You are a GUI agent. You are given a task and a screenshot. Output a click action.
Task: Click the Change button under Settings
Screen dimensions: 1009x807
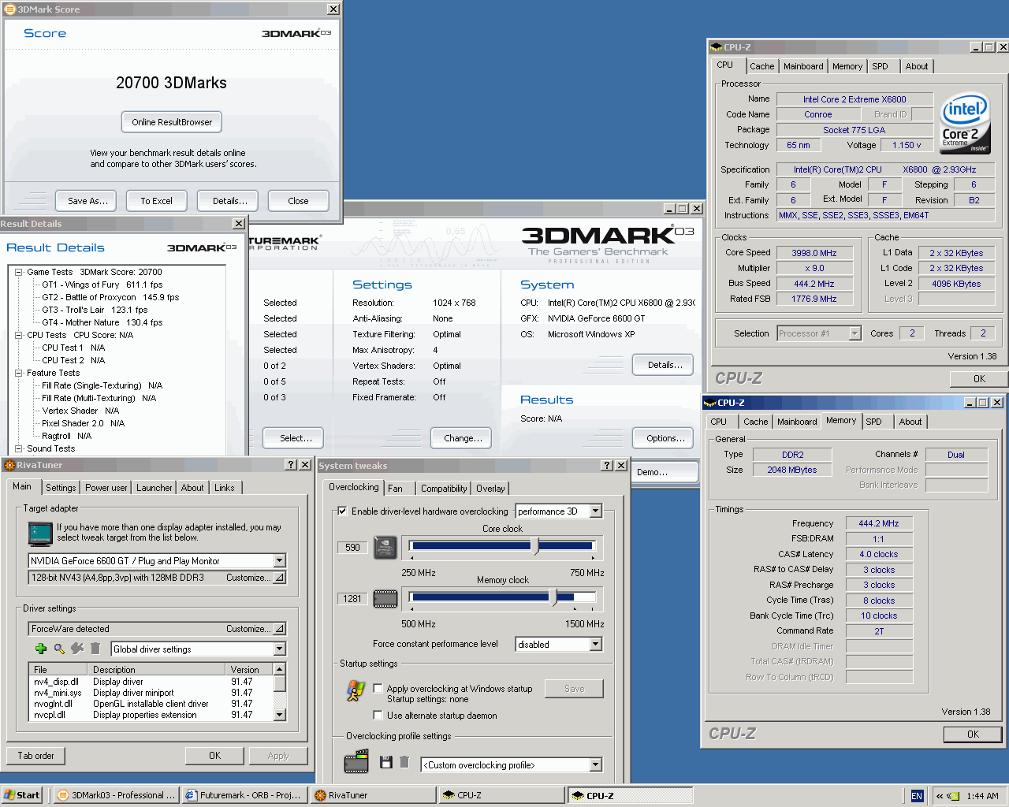coord(463,438)
